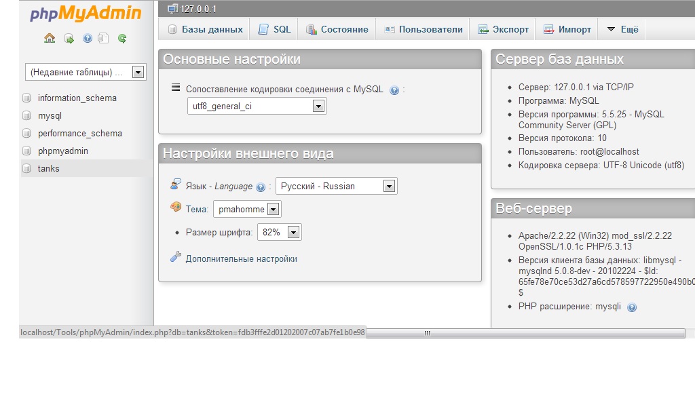Open the Базы данных tab
Image resolution: width=695 pixels, height=407 pixels.
pyautogui.click(x=205, y=30)
